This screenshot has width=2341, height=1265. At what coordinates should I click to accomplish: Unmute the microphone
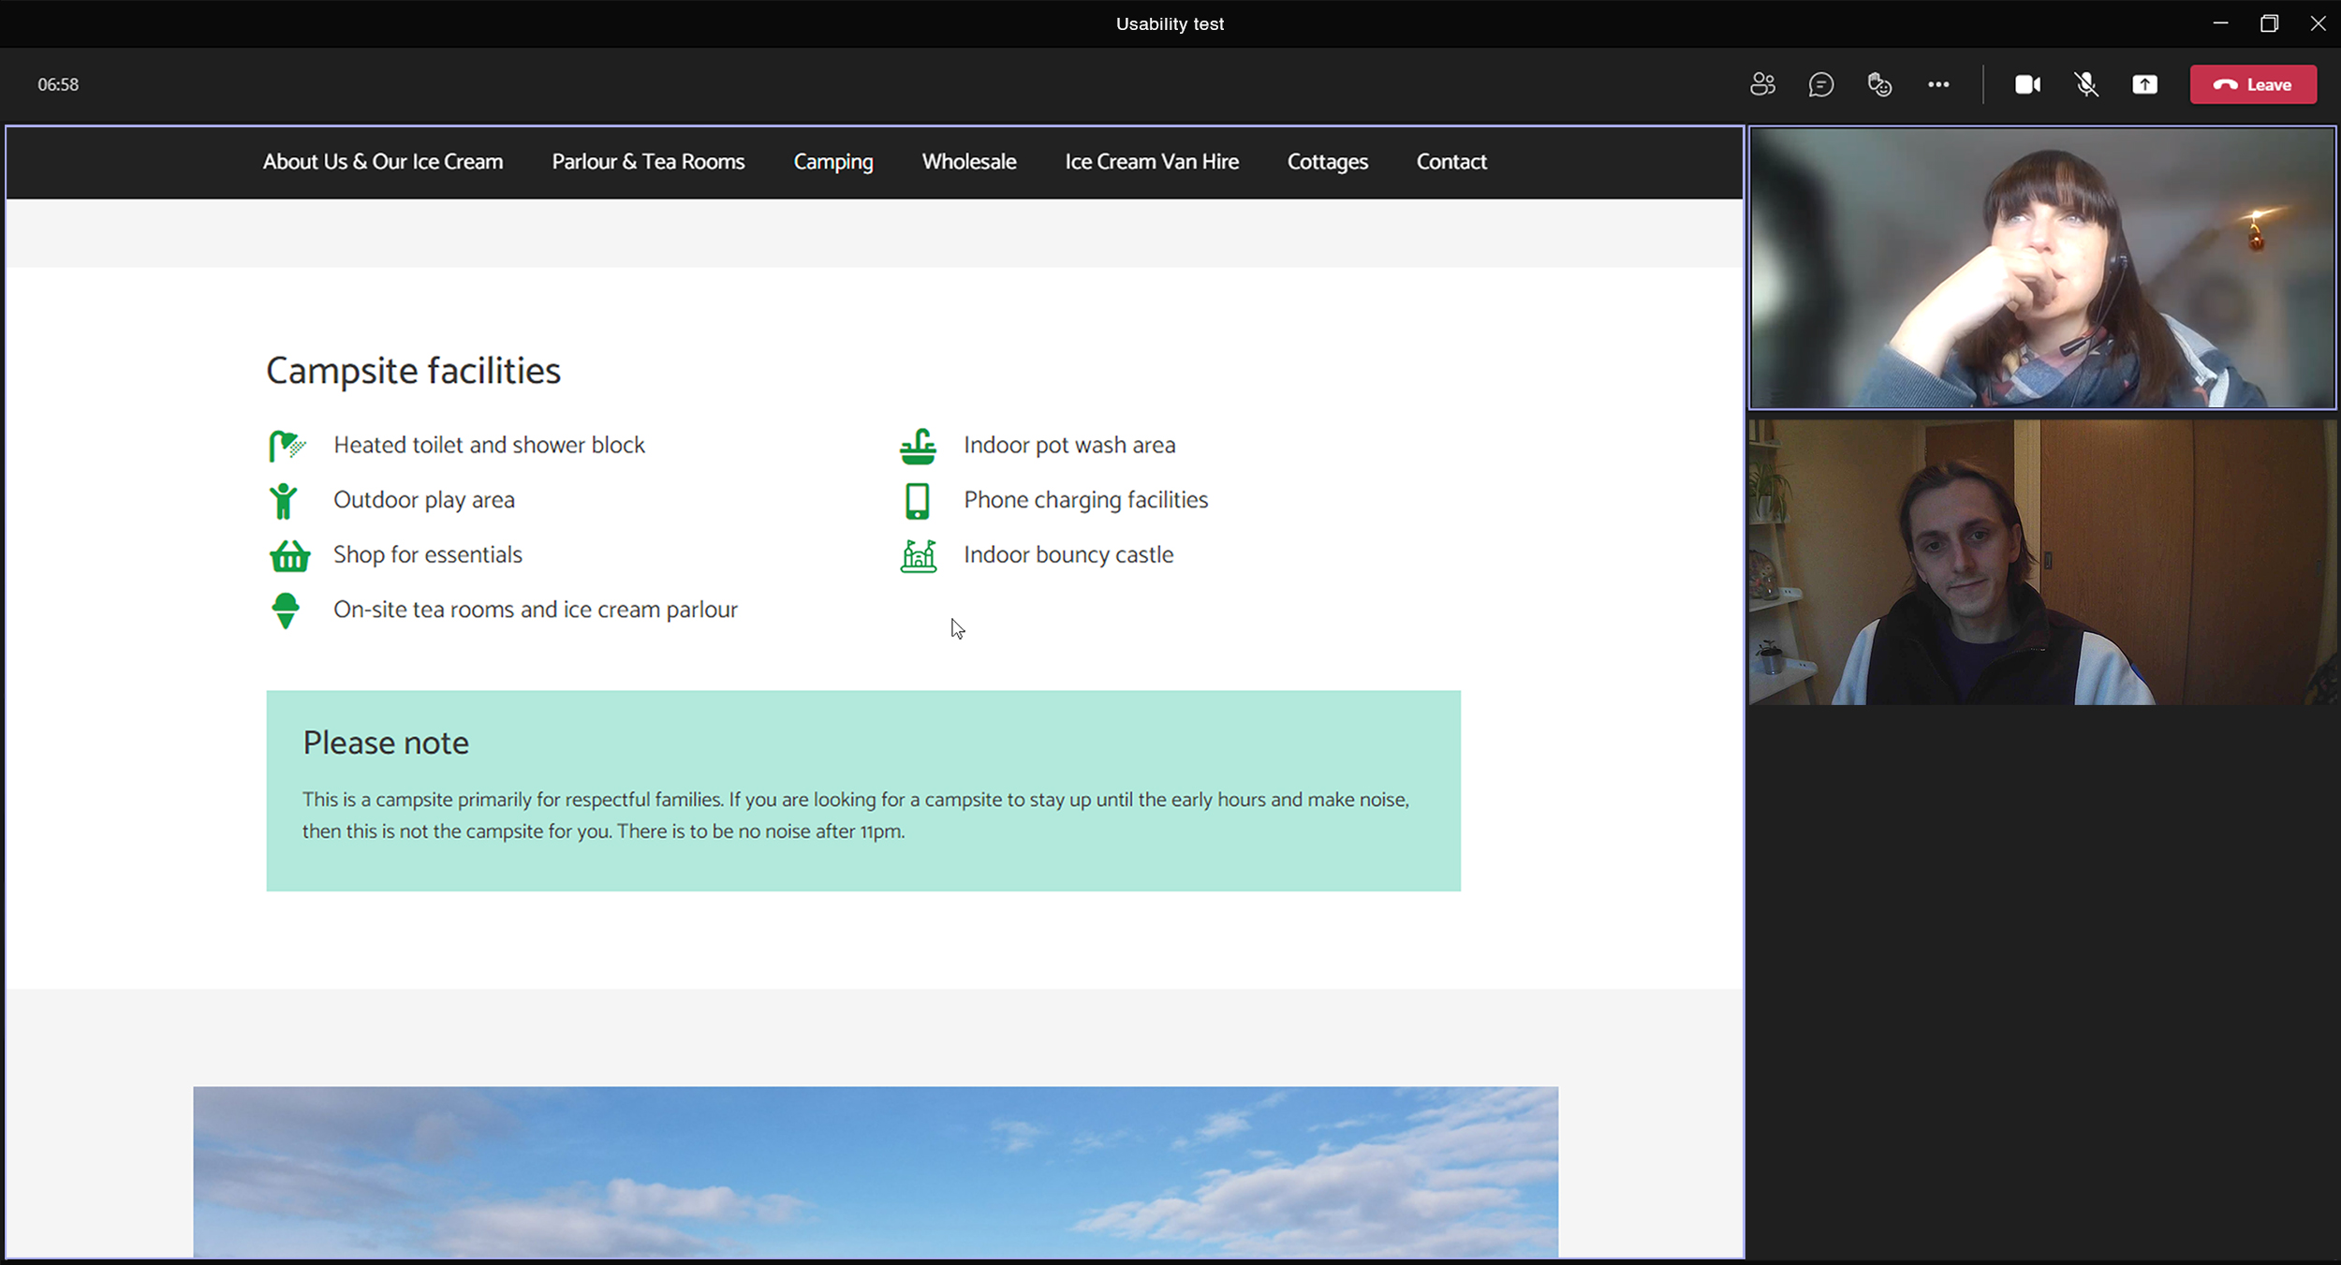[x=2086, y=84]
